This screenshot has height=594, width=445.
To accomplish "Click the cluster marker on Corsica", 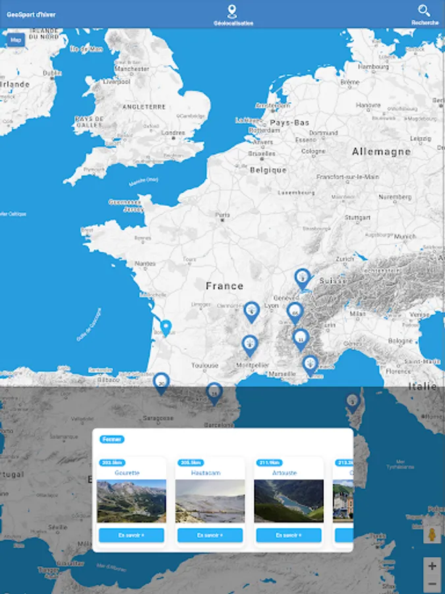I will click(x=353, y=403).
